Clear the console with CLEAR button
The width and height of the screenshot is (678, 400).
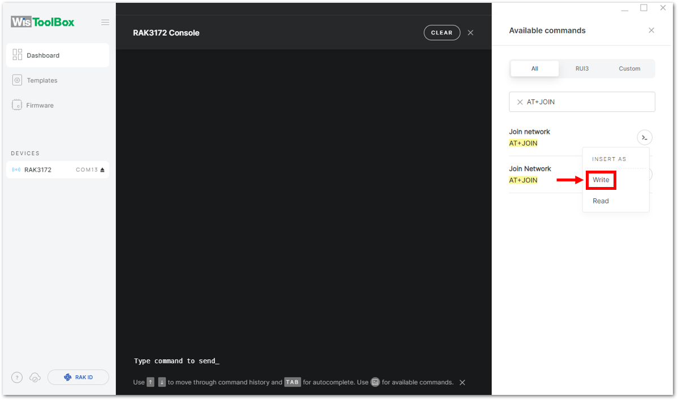pos(442,33)
